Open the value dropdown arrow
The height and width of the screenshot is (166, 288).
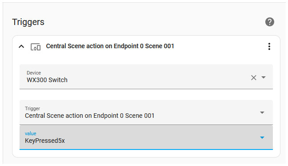tap(262, 137)
